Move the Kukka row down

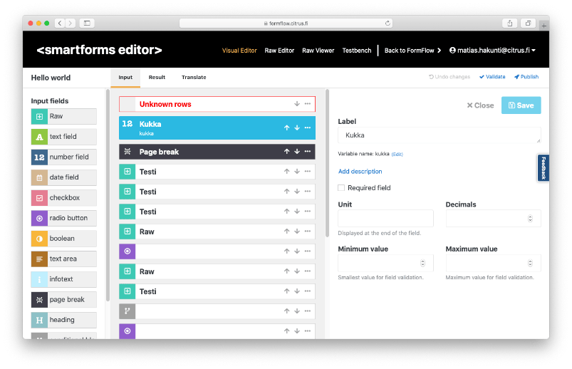coord(297,128)
